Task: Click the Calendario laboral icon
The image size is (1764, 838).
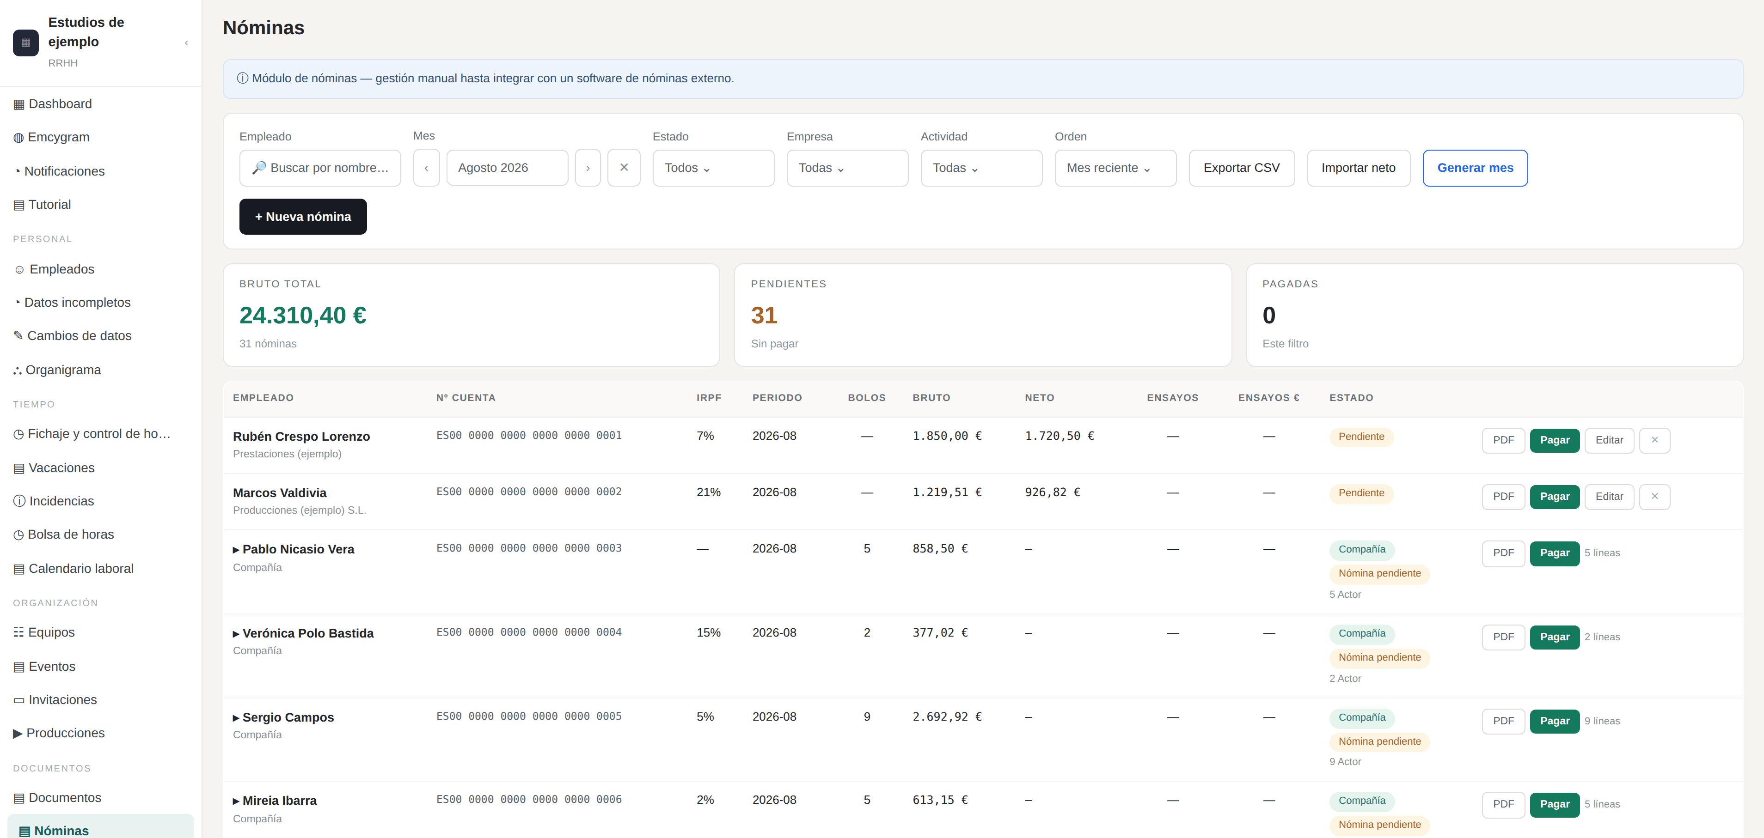Action: [19, 569]
